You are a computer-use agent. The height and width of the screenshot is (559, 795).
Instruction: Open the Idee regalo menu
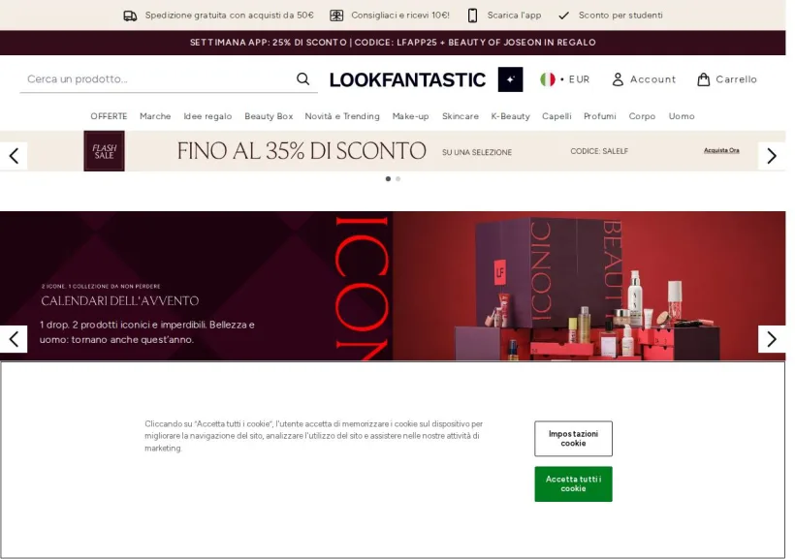pos(207,116)
